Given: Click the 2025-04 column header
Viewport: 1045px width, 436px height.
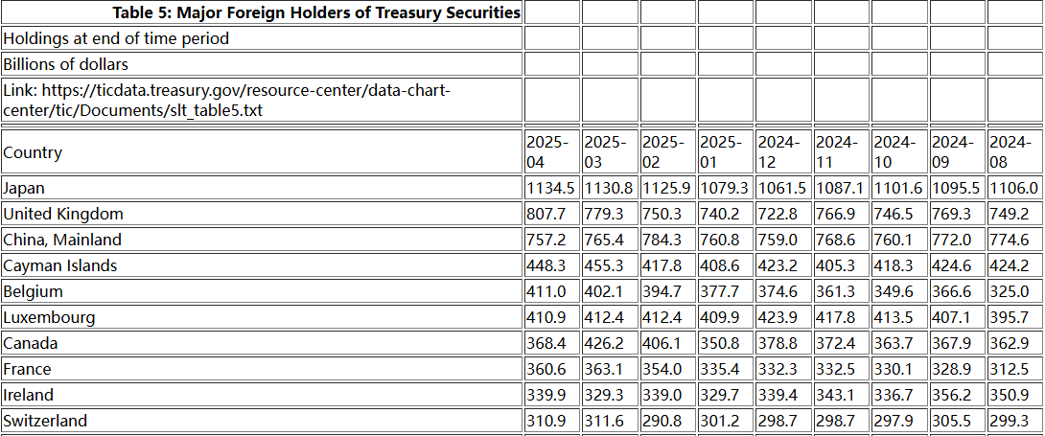Looking at the screenshot, I should (550, 152).
